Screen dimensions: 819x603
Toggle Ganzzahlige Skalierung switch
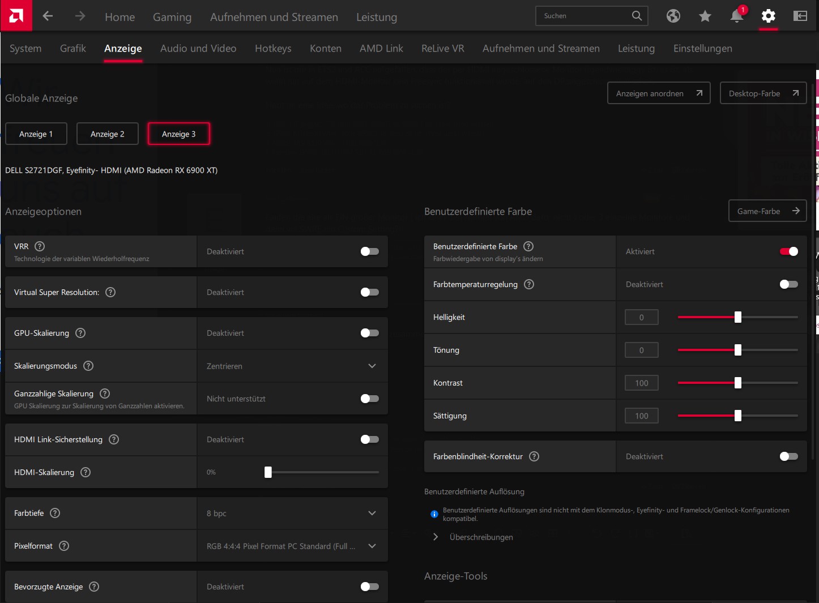pyautogui.click(x=370, y=399)
